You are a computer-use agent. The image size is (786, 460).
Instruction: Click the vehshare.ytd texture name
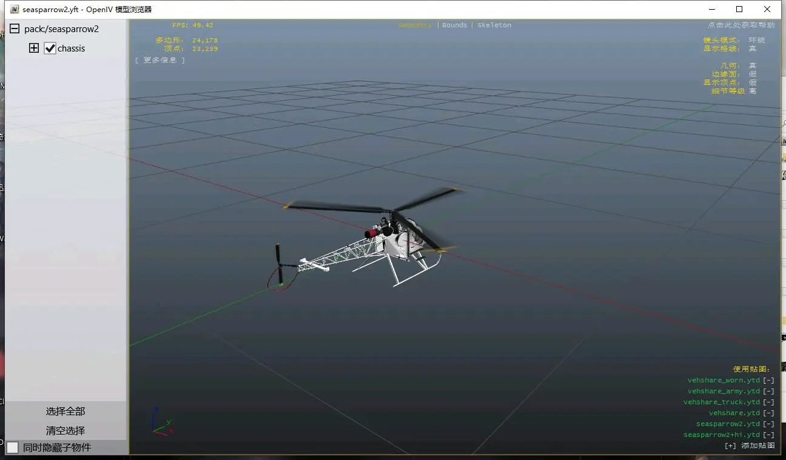734,413
